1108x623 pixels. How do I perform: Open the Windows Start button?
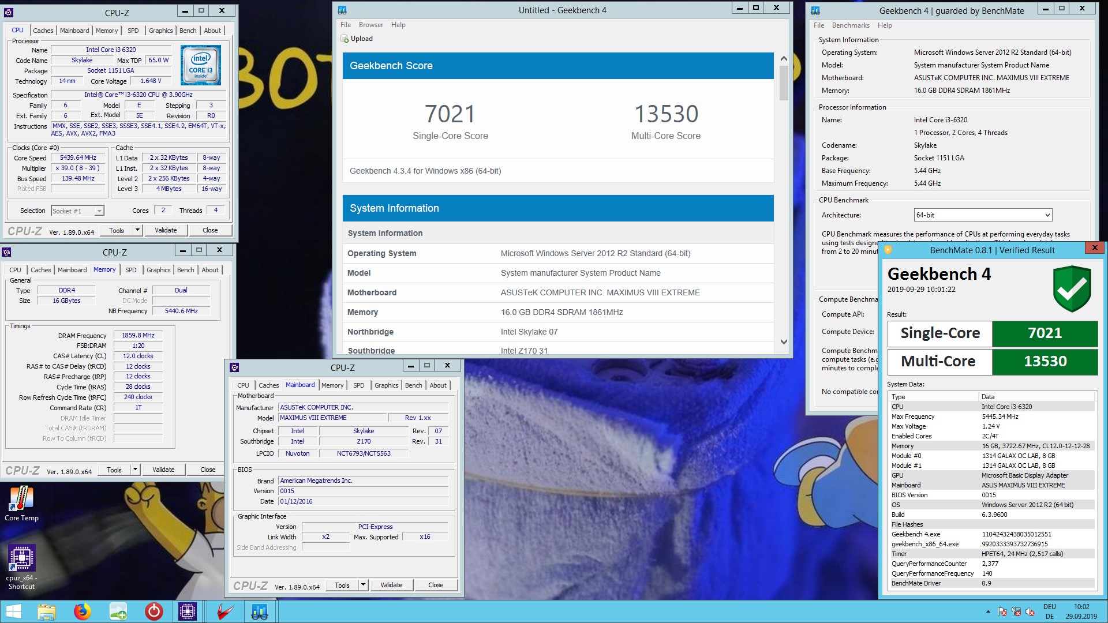coord(13,611)
